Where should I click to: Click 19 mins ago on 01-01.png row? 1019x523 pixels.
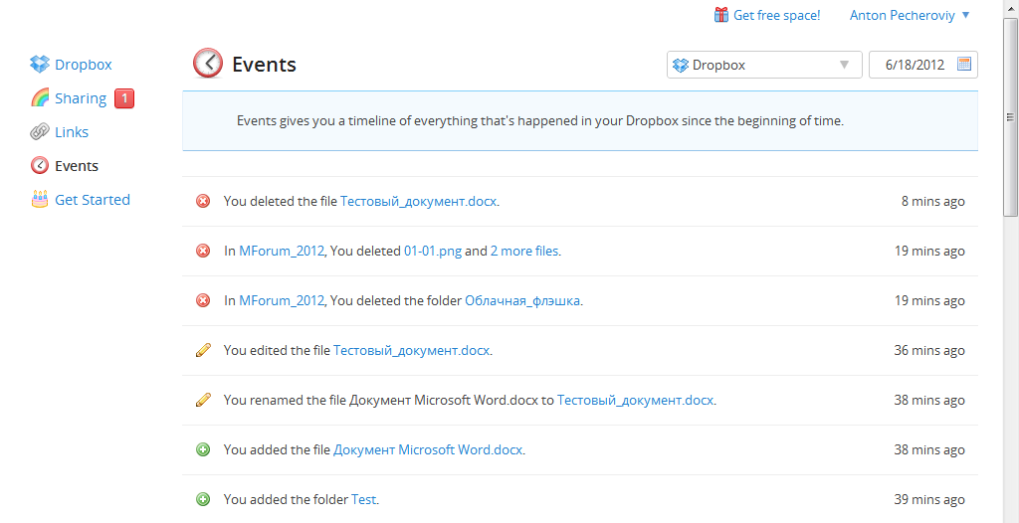click(929, 251)
